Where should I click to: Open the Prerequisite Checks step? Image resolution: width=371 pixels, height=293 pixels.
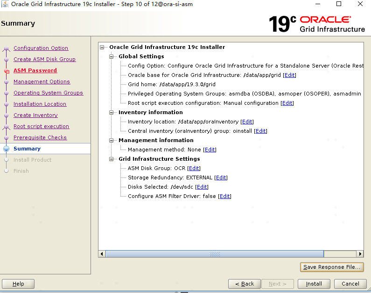point(40,137)
